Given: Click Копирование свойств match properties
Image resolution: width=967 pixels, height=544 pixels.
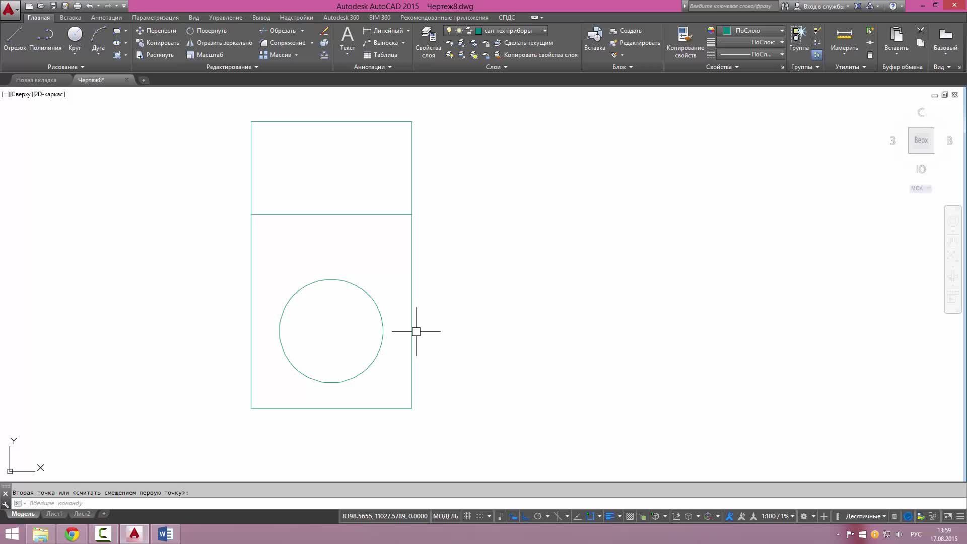Looking at the screenshot, I should (685, 42).
